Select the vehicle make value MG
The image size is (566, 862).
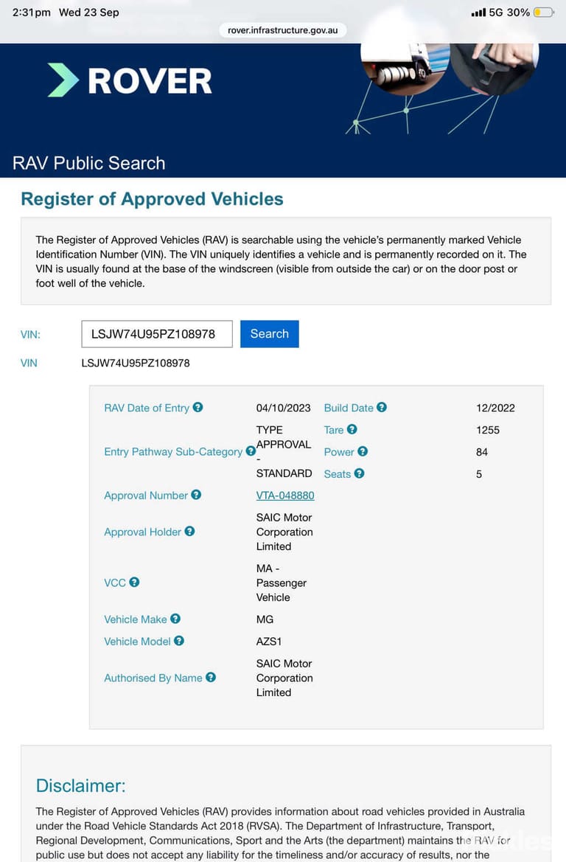[x=265, y=619]
